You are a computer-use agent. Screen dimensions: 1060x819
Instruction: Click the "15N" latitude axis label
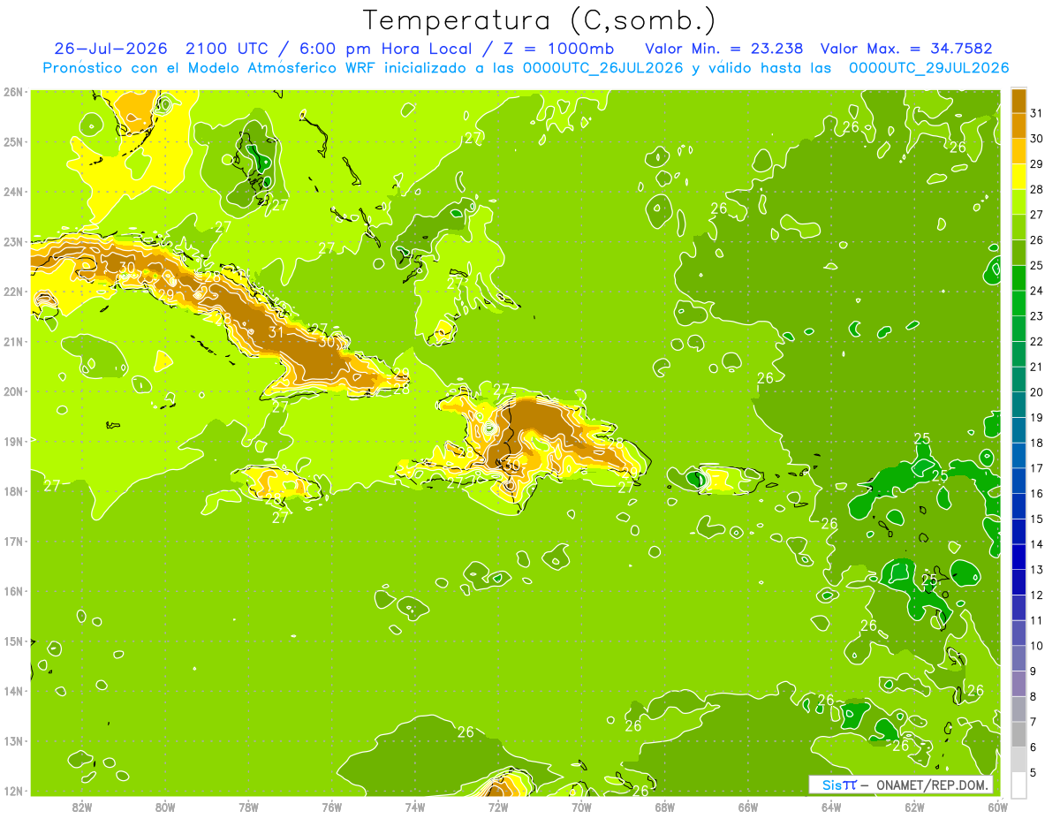pos(13,641)
